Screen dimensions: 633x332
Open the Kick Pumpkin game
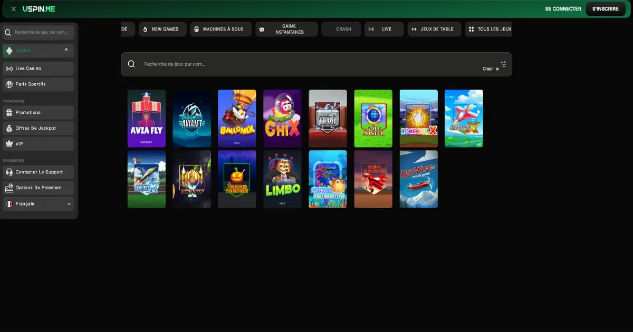click(x=237, y=179)
